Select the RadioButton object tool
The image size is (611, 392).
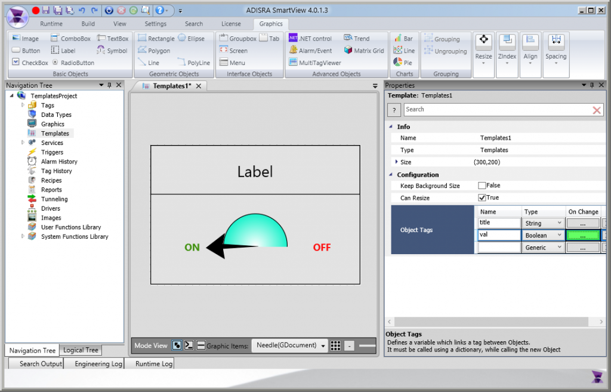coord(73,63)
